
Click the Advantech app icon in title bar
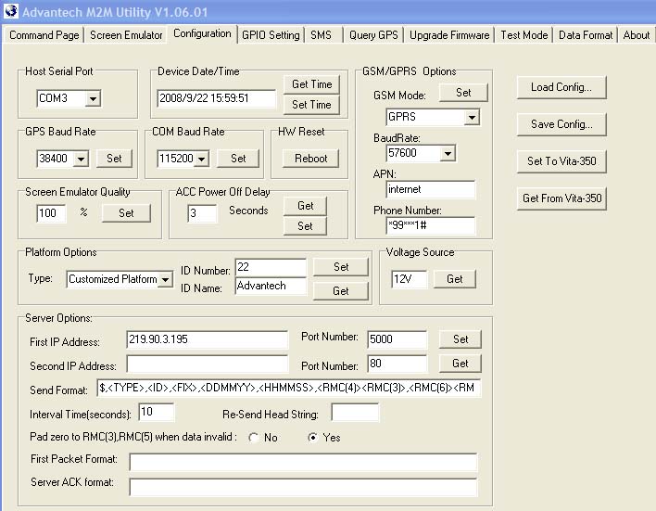pos(10,11)
